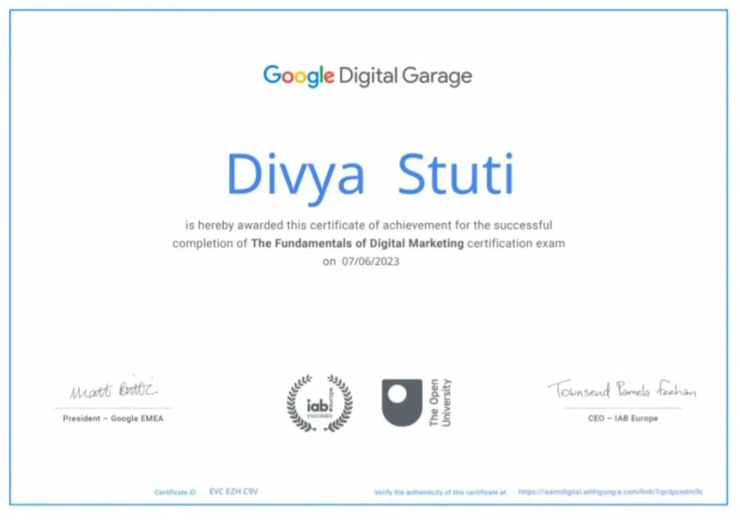Open the certificate verification URL link
Viewport: 740px width, 524px height.
click(610, 492)
